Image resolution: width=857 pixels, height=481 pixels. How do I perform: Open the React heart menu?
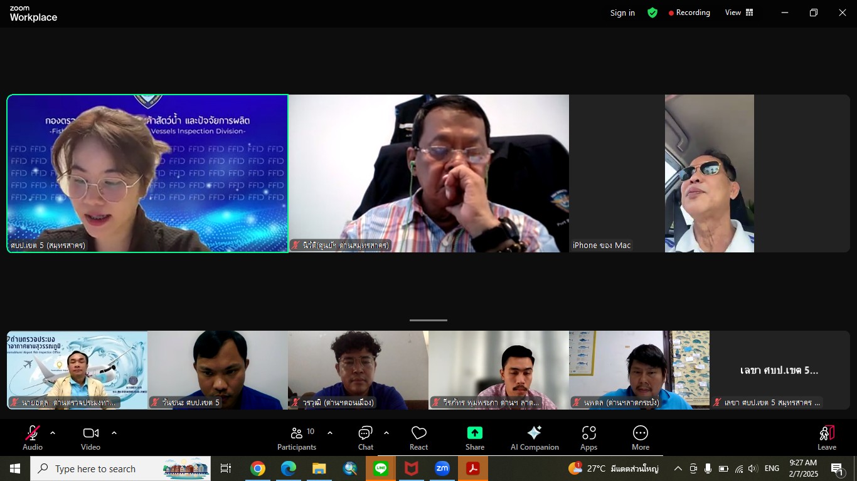point(418,438)
